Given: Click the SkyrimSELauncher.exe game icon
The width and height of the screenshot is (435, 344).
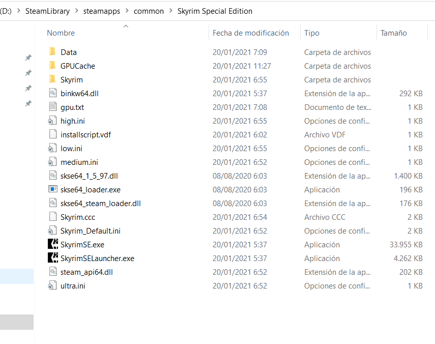Looking at the screenshot, I should coord(53,258).
